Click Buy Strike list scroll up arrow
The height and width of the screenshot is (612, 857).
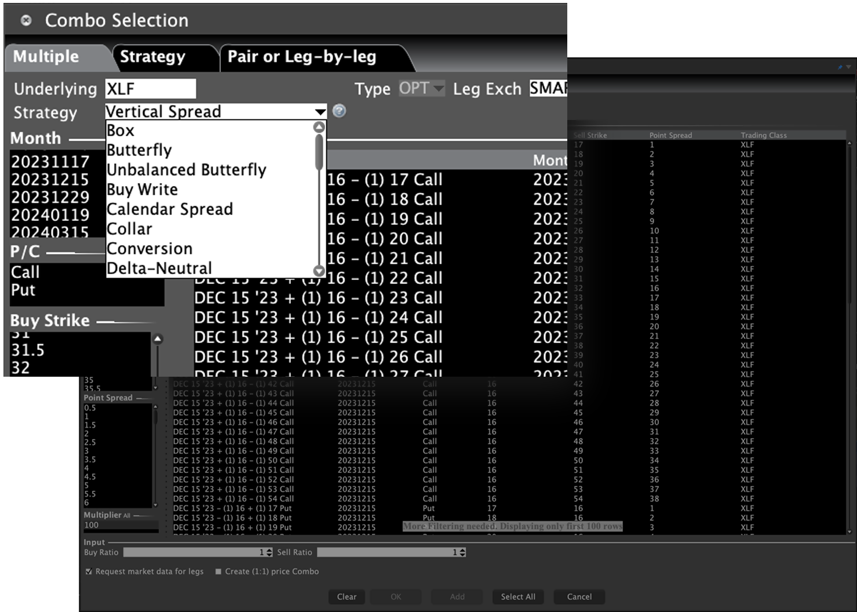coord(157,339)
